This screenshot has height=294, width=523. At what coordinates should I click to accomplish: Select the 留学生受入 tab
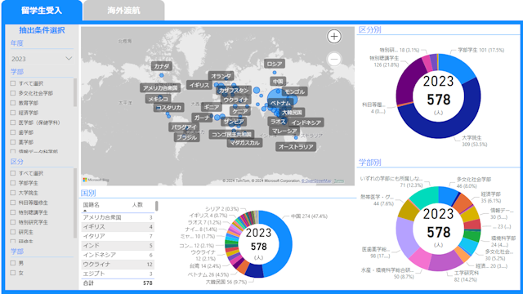click(x=42, y=11)
